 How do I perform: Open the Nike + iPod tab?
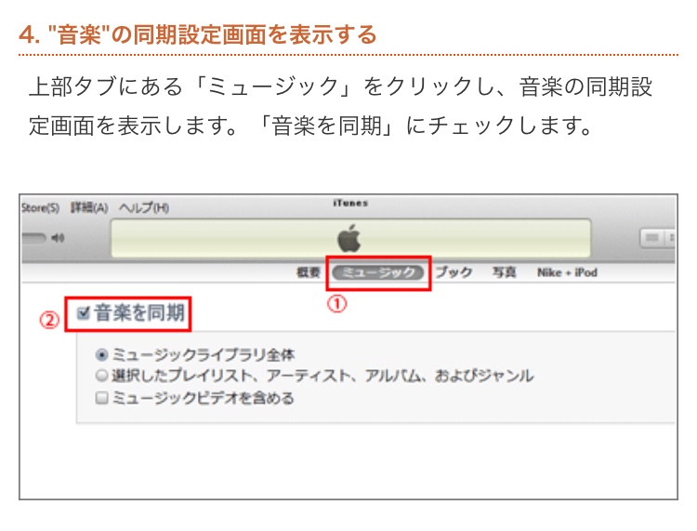[567, 272]
